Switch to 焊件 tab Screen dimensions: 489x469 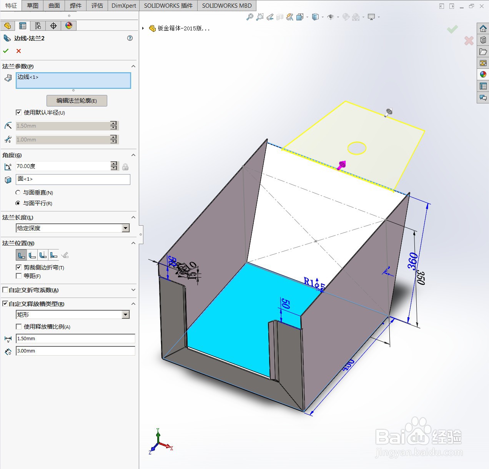pos(76,5)
